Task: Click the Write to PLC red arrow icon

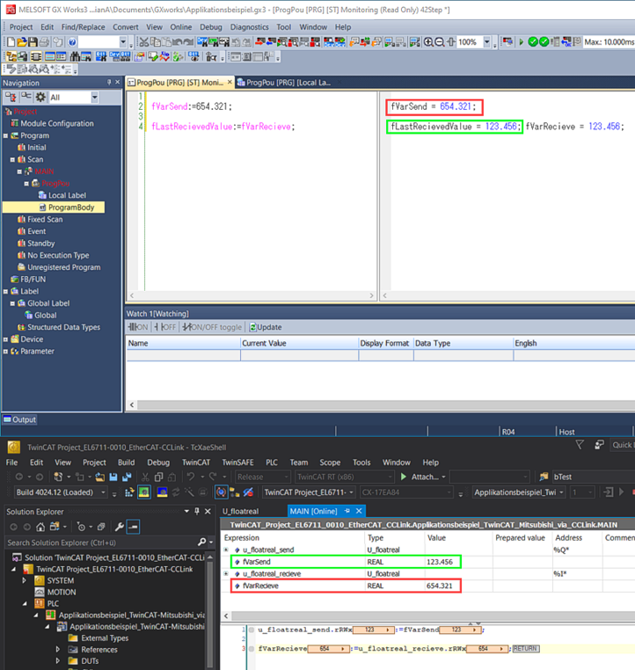Action: (260, 42)
